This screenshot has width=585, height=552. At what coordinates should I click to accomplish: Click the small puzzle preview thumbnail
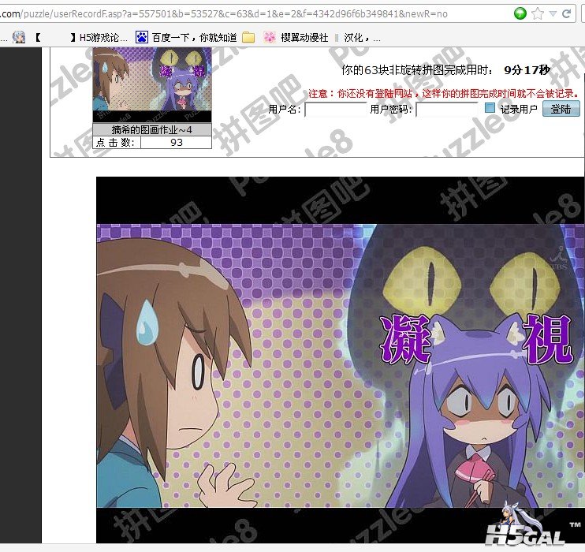152,85
